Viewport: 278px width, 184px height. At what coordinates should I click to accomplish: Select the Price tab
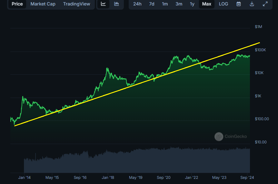pos(17,4)
